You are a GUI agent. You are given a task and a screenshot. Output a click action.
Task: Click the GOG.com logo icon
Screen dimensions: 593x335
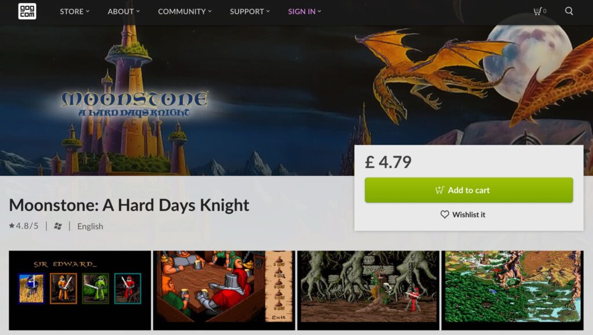pos(27,12)
